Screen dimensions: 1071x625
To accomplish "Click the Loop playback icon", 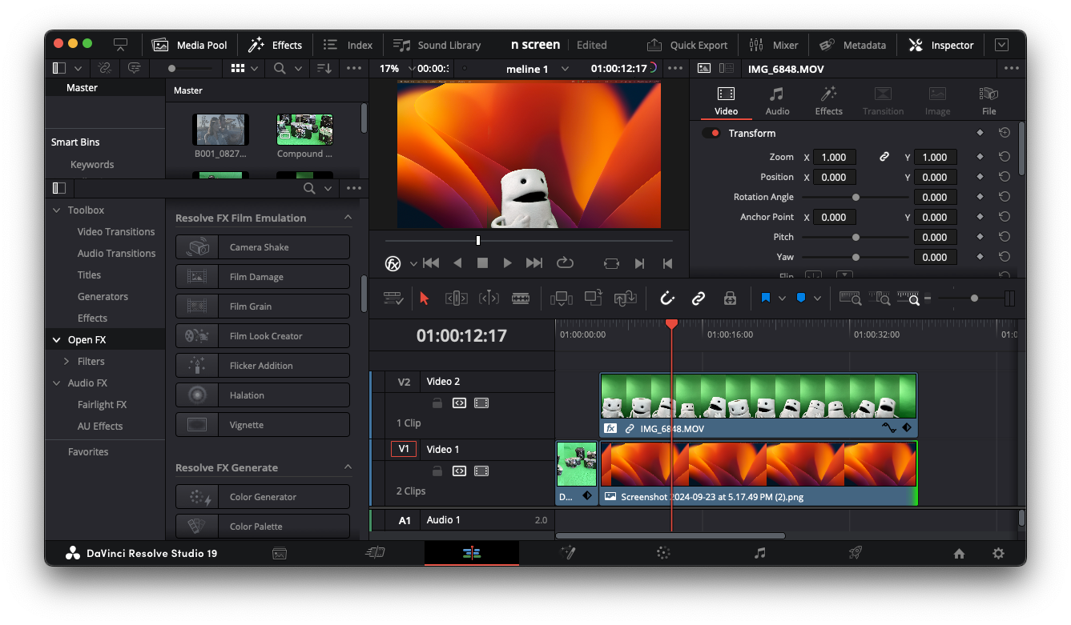I will pyautogui.click(x=565, y=262).
